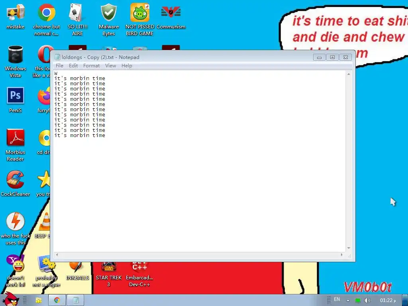Click the 'Communism' desktop icon
The image size is (408, 306).
[x=171, y=16]
